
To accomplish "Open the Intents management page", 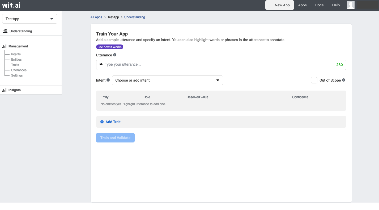I will (16, 54).
